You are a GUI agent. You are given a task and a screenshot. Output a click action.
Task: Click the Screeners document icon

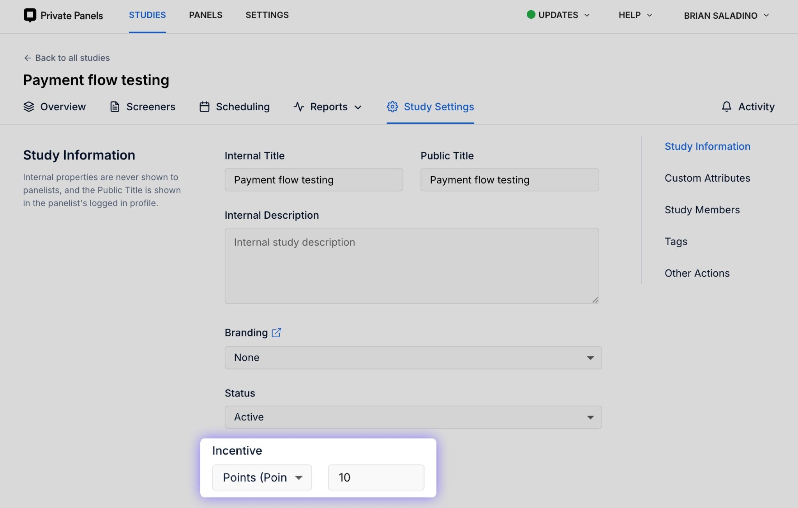(x=115, y=107)
